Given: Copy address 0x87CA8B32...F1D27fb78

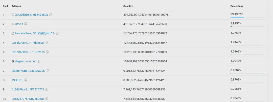Looking at the screenshot, I should [47, 52].
